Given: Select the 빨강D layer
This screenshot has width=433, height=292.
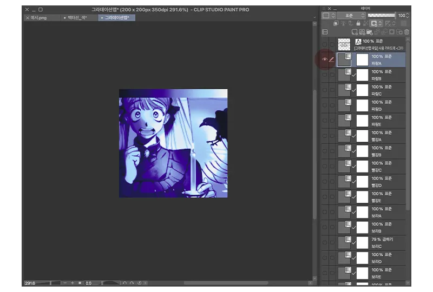Looking at the screenshot, I should tap(371, 182).
